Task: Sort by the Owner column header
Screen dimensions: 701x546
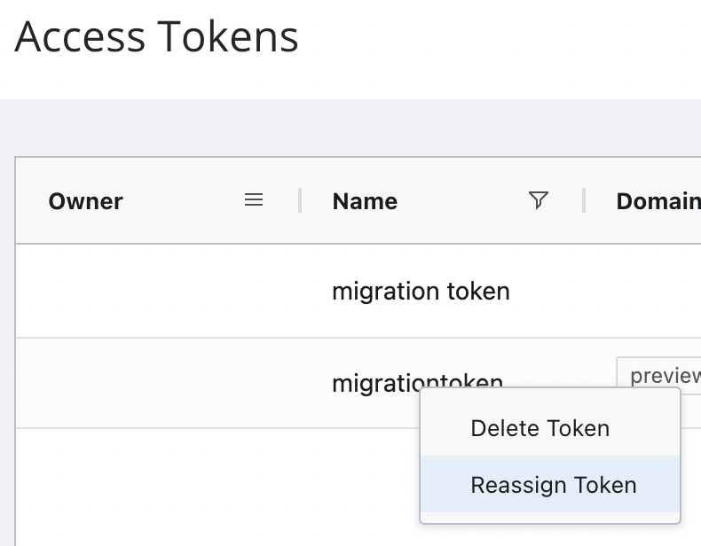Action: point(86,201)
